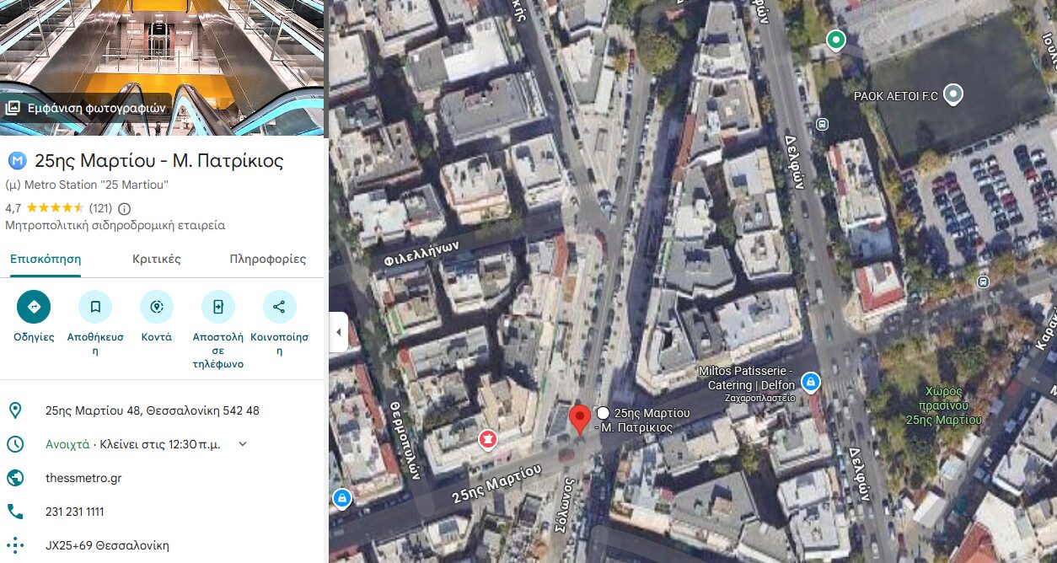Switch to the Πληροφορίες tab
Screen dimensions: 1057x563
click(x=268, y=259)
